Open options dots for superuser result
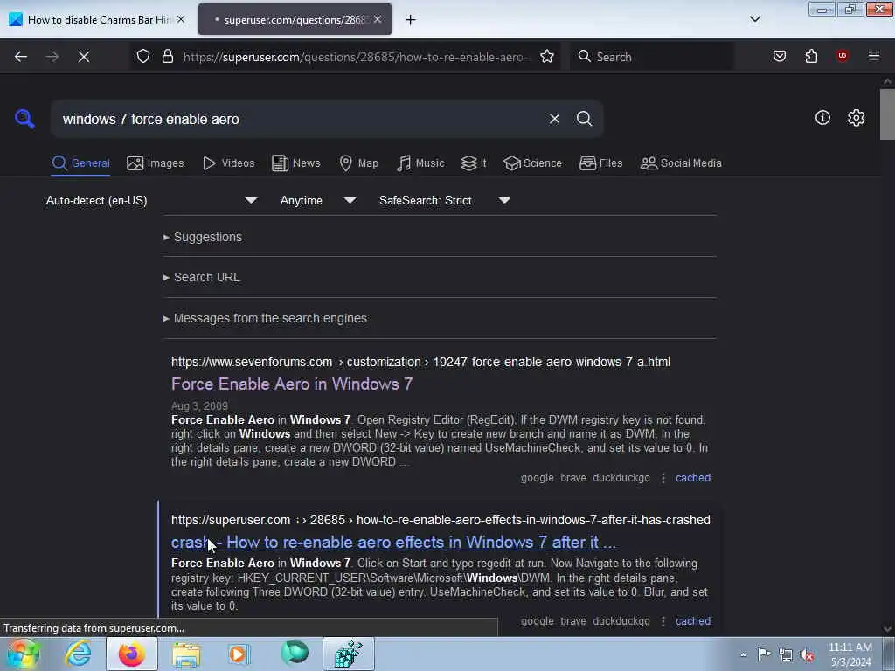 (663, 621)
